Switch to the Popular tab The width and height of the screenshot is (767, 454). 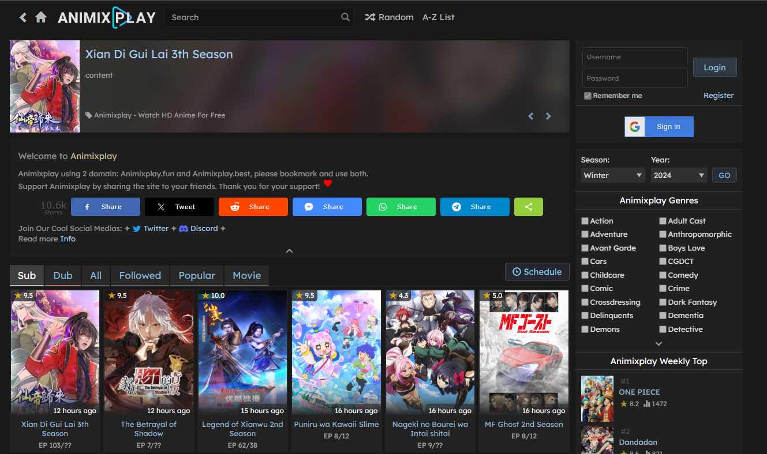pos(197,275)
